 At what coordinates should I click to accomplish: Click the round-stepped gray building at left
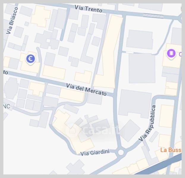coord(11,88)
